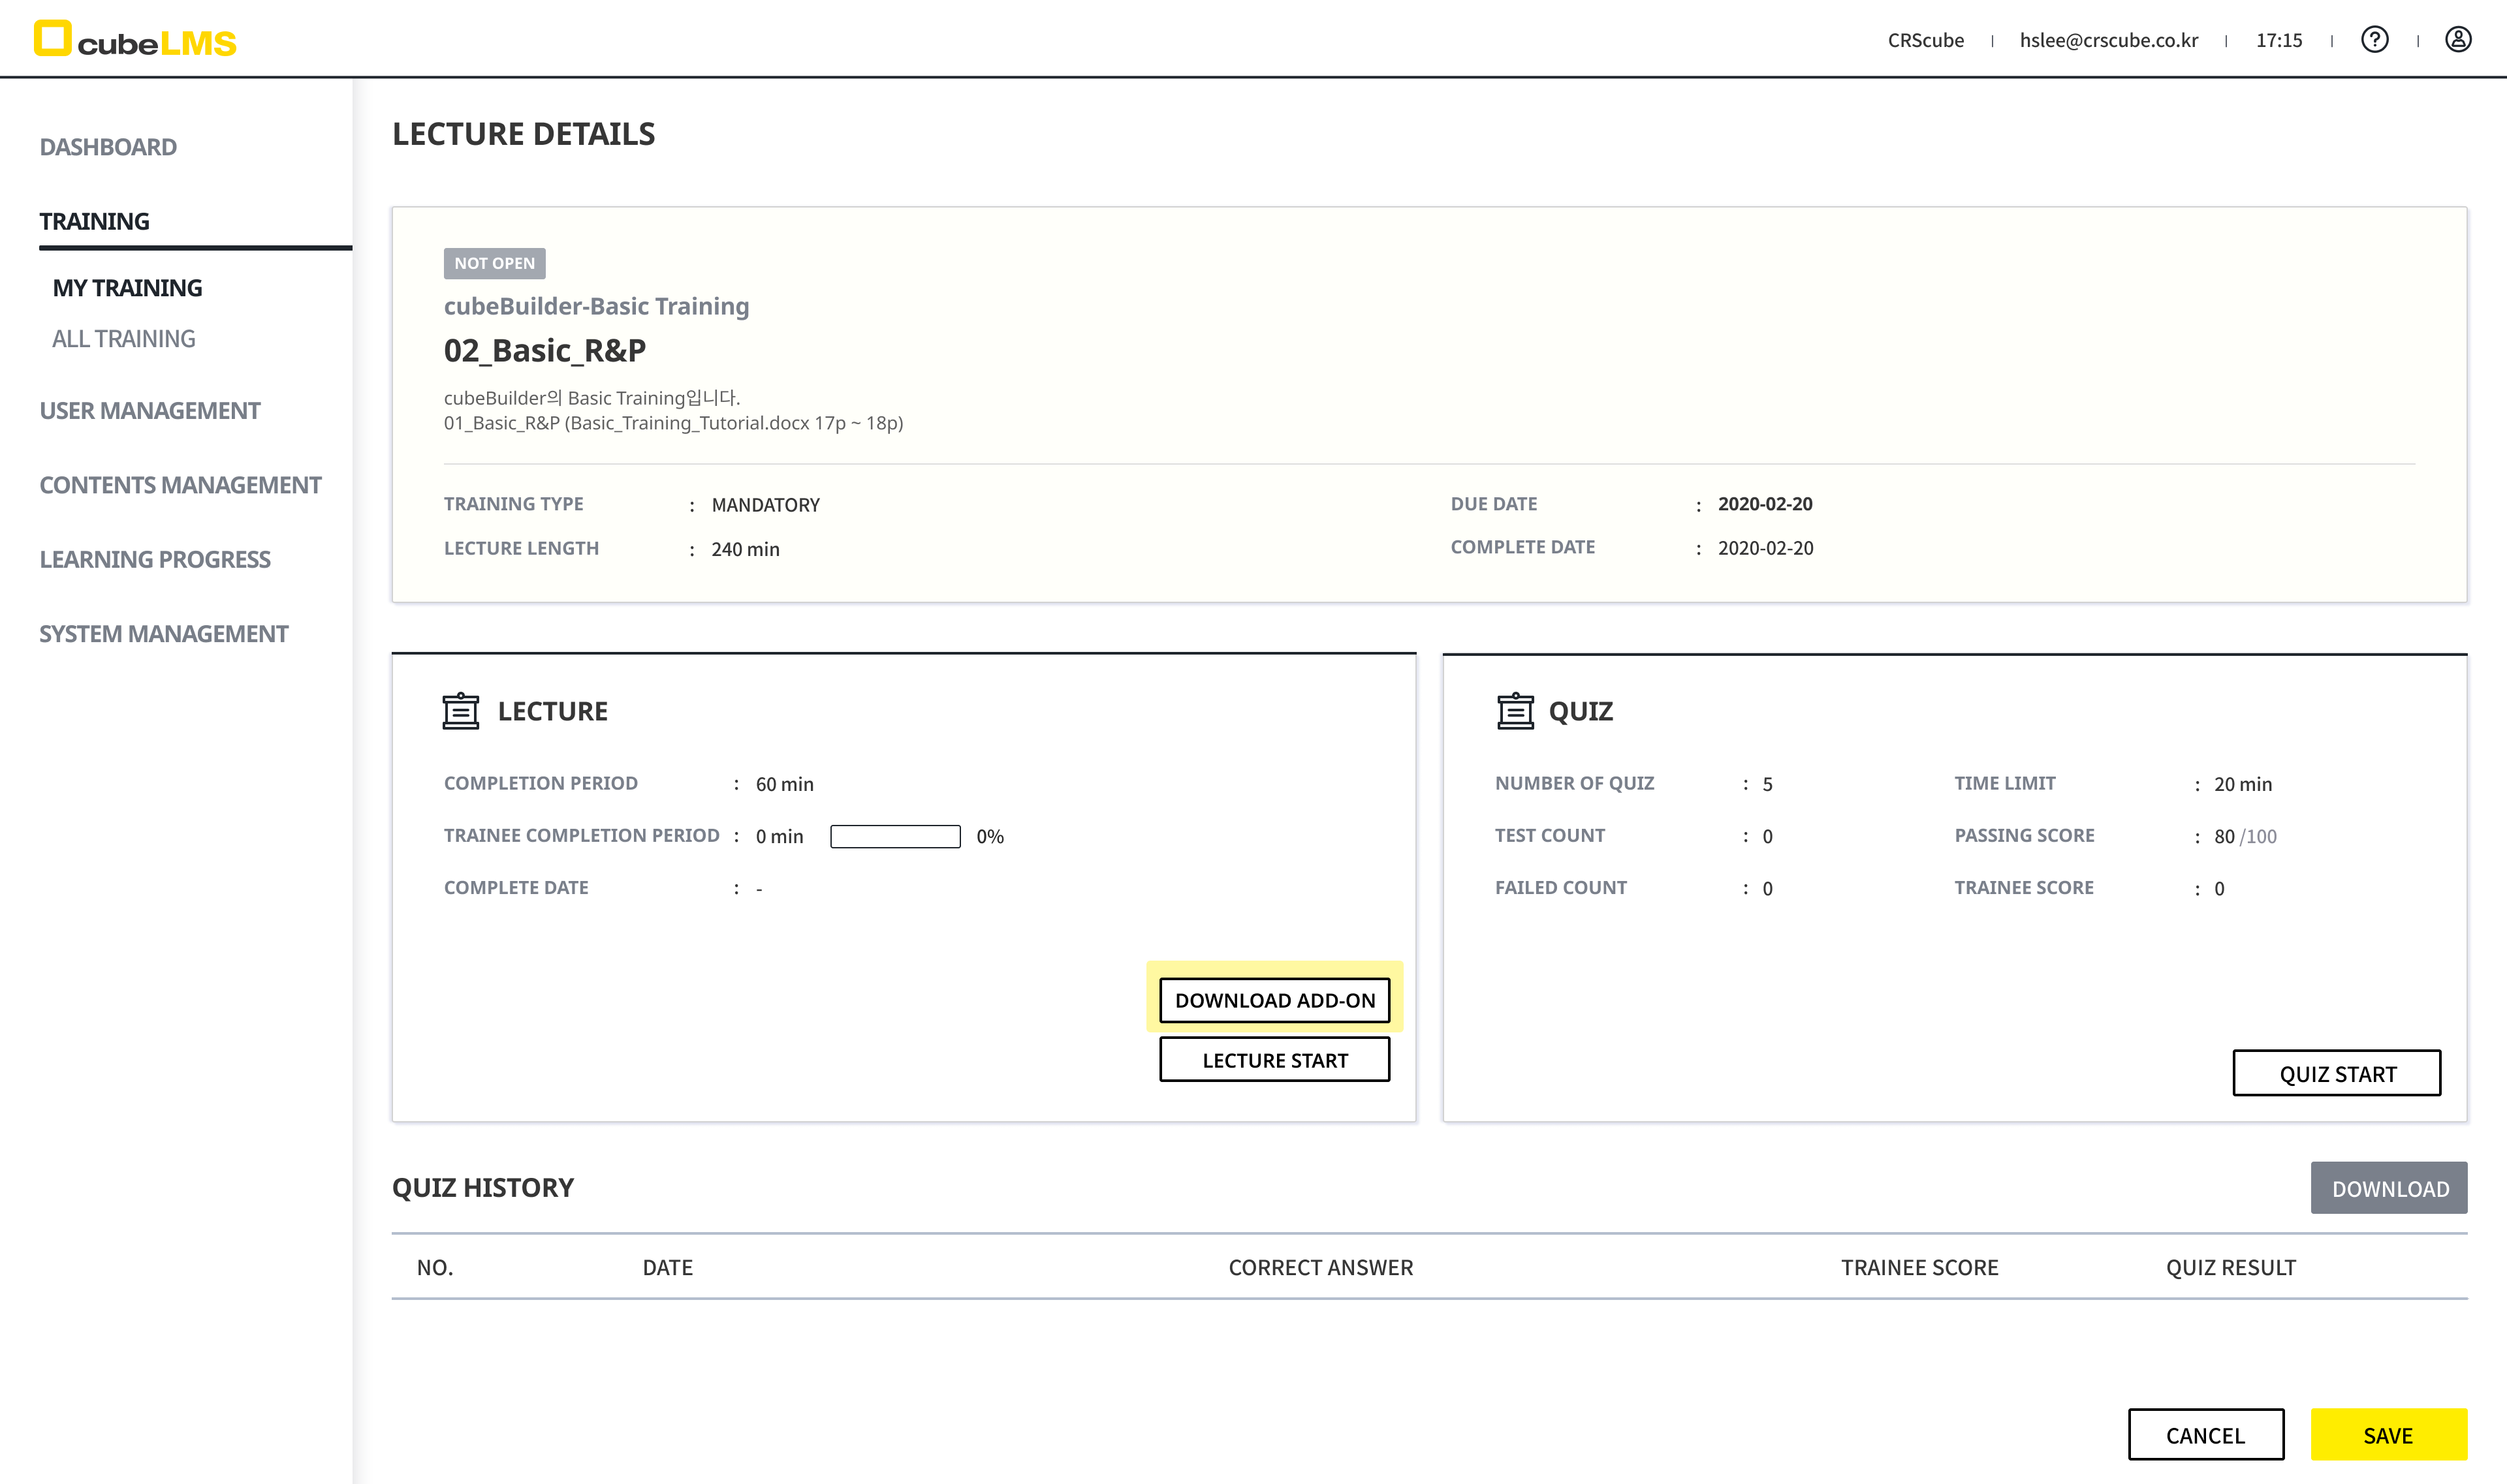Open Contents Management section
This screenshot has width=2507, height=1484.
180,485
